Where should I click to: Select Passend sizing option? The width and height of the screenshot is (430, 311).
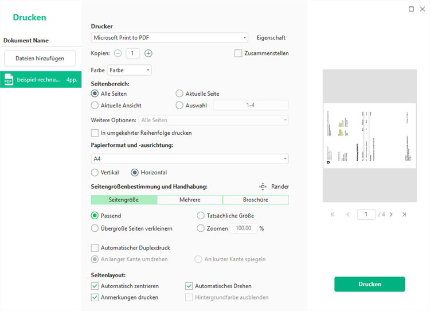point(95,216)
